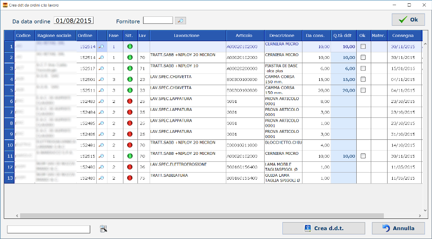Click magnifier icon beside order 152485
Screen dimensions: 432x239
coord(101,123)
